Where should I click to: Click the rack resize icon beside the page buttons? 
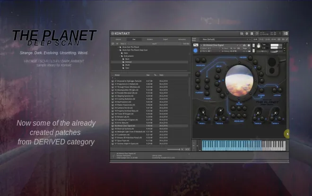[287, 39]
